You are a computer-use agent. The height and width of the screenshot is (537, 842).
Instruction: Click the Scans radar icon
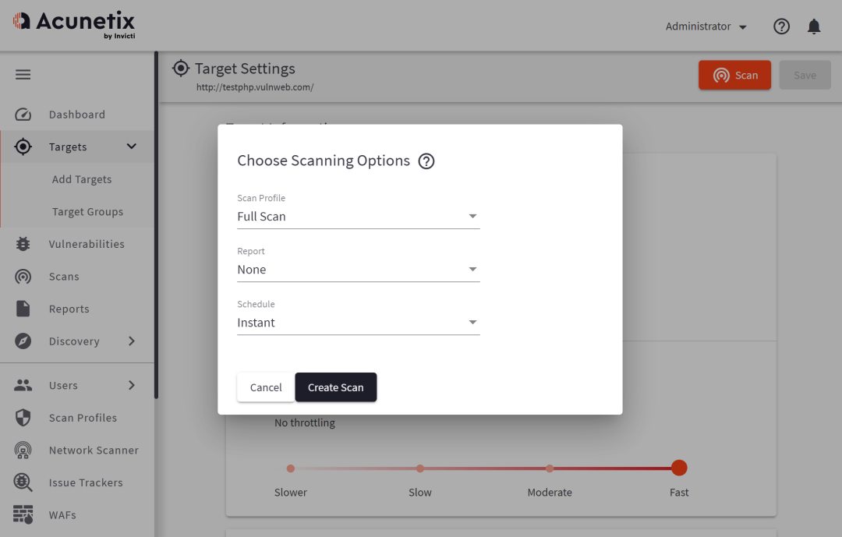[23, 277]
